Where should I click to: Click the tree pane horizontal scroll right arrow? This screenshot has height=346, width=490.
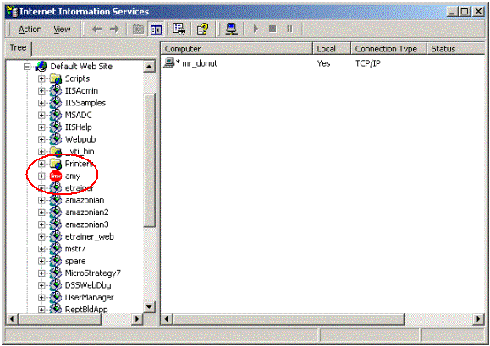137,319
